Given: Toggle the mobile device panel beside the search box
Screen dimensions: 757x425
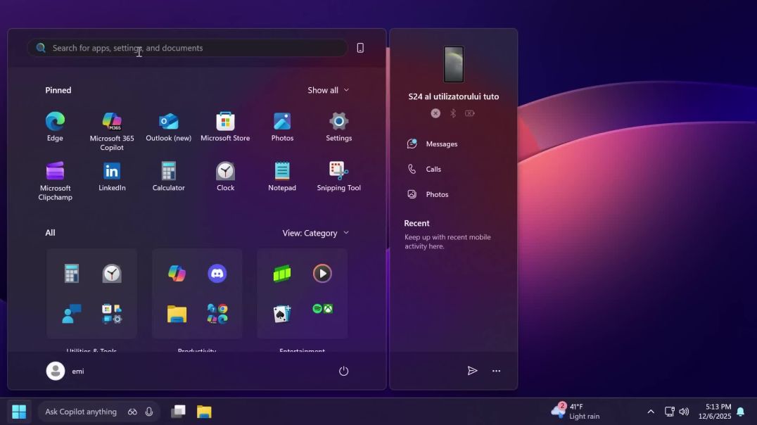Looking at the screenshot, I should 360,47.
